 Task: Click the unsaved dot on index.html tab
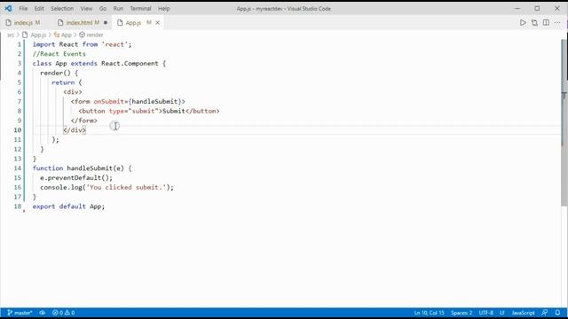point(106,22)
